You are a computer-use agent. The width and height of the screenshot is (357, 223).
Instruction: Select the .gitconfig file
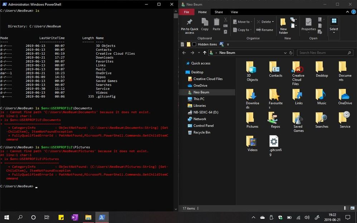[275, 146]
